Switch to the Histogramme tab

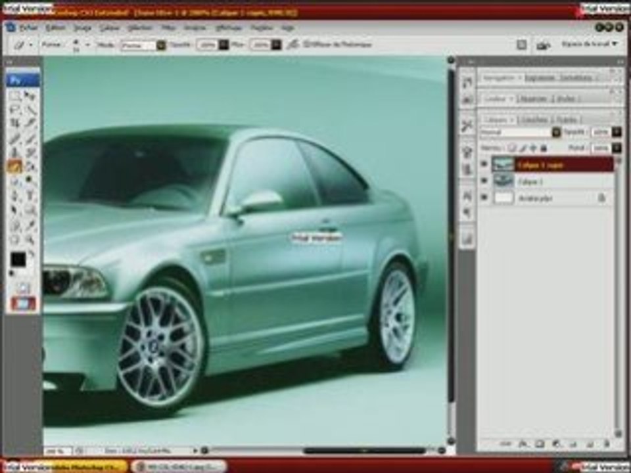click(x=541, y=78)
